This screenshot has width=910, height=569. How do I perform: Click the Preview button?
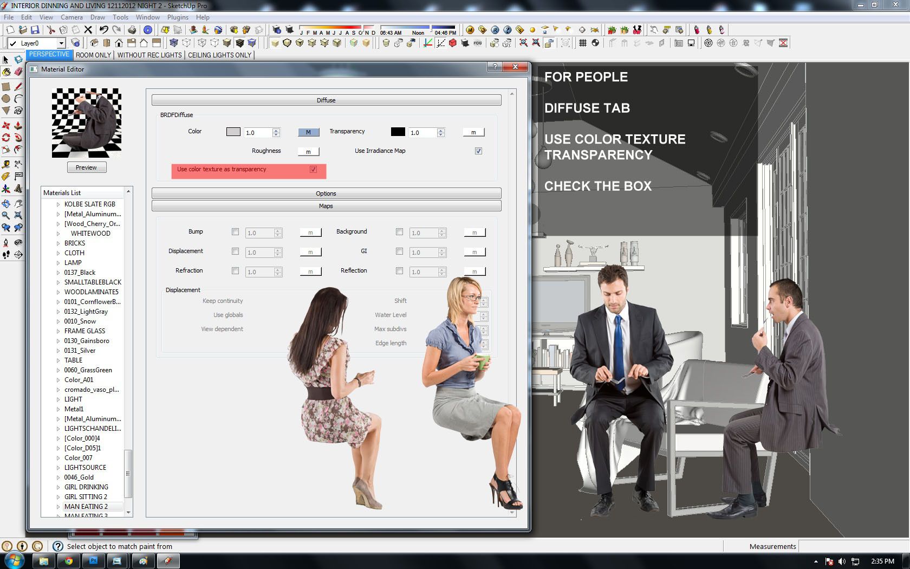click(x=87, y=167)
